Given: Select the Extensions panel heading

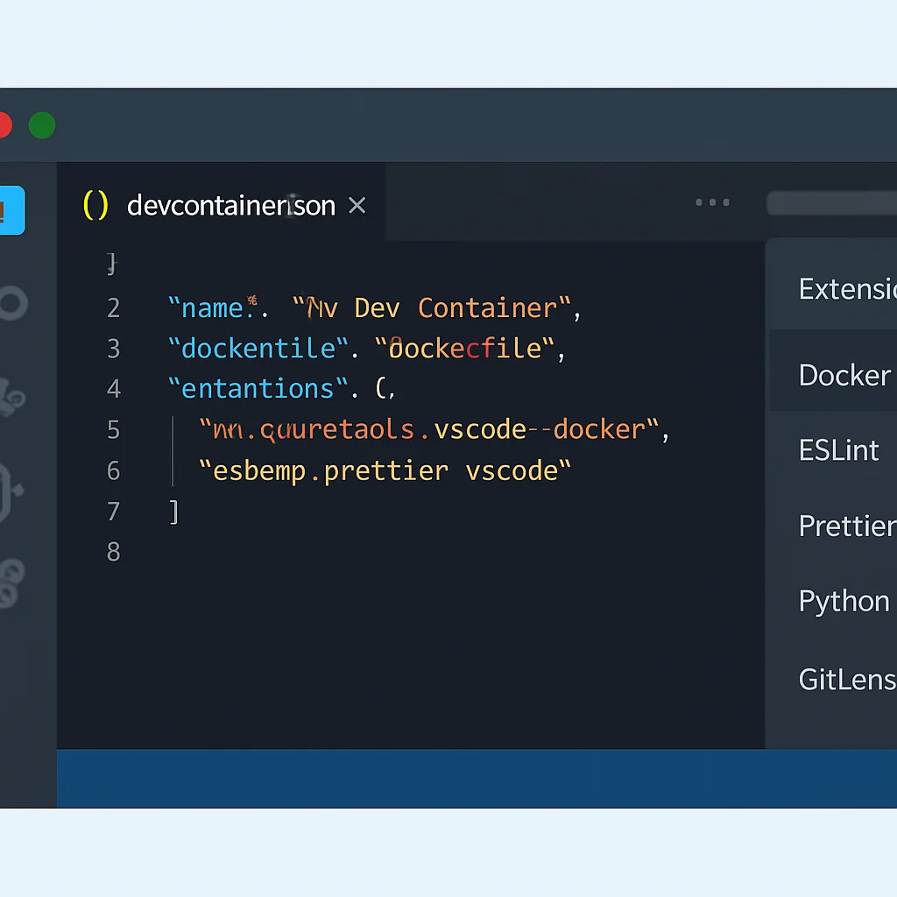Looking at the screenshot, I should pos(848,289).
